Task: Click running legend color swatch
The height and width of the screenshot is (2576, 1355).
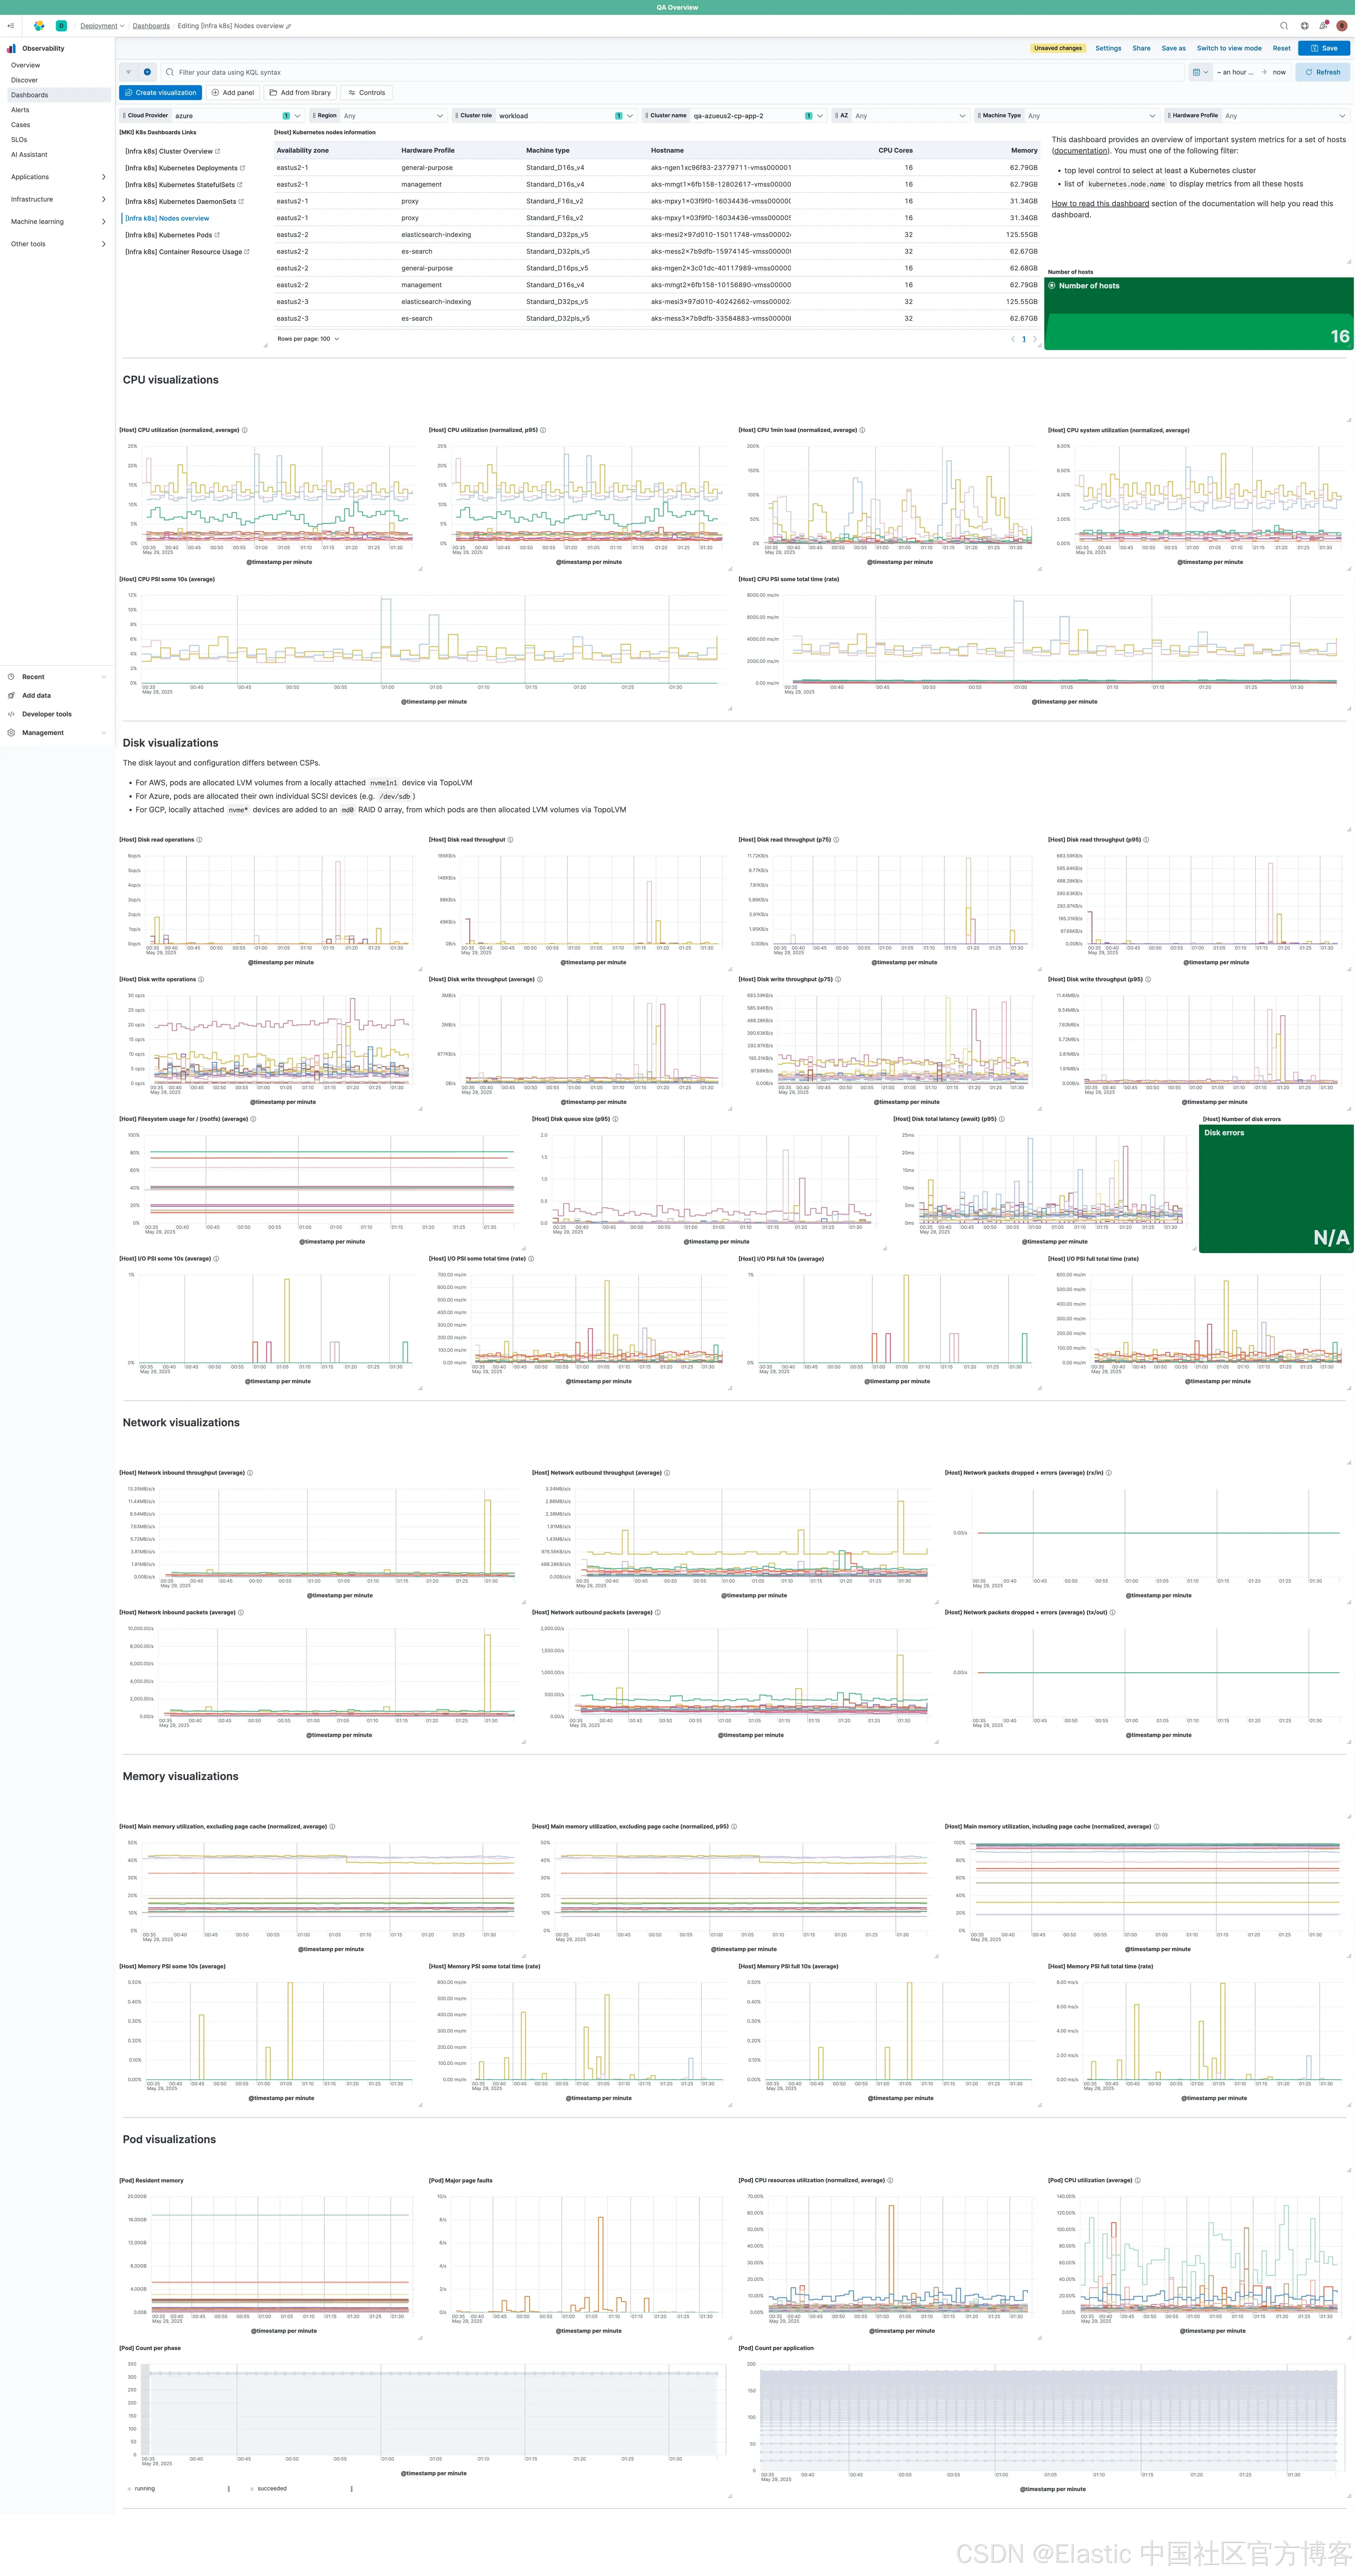Action: 129,2489
